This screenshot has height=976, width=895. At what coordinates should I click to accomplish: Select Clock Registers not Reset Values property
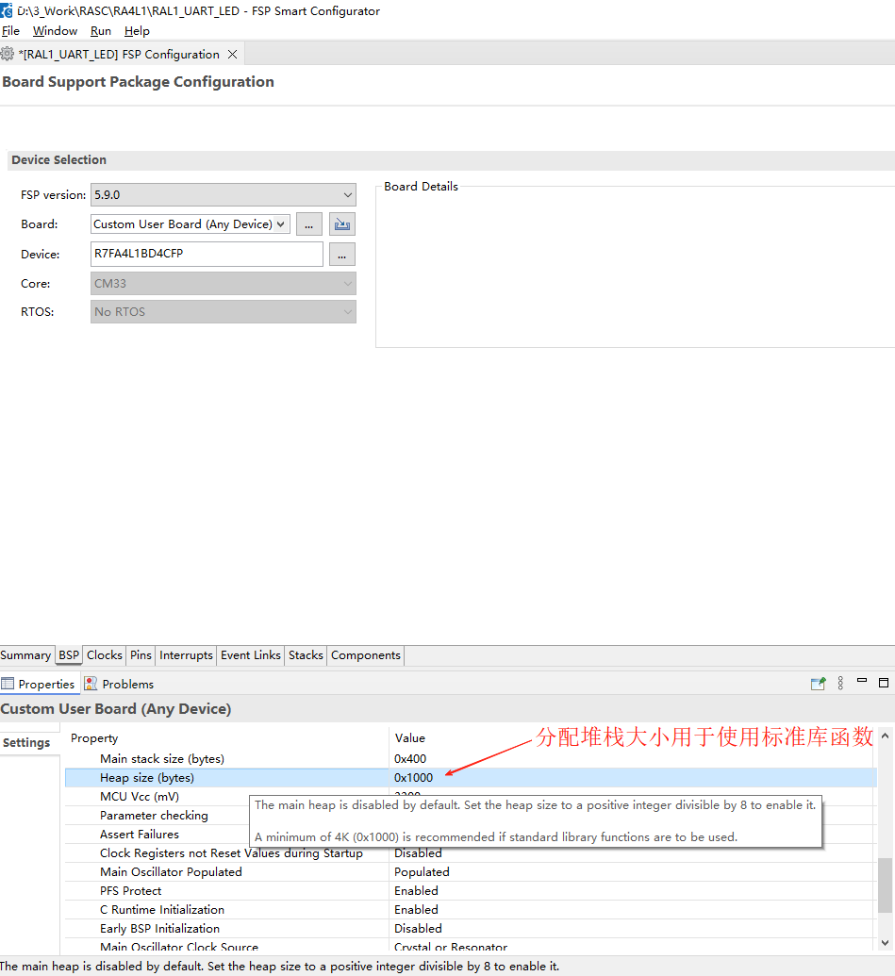coord(231,852)
